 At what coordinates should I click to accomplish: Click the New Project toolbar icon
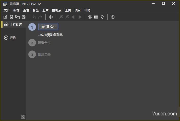5,17
